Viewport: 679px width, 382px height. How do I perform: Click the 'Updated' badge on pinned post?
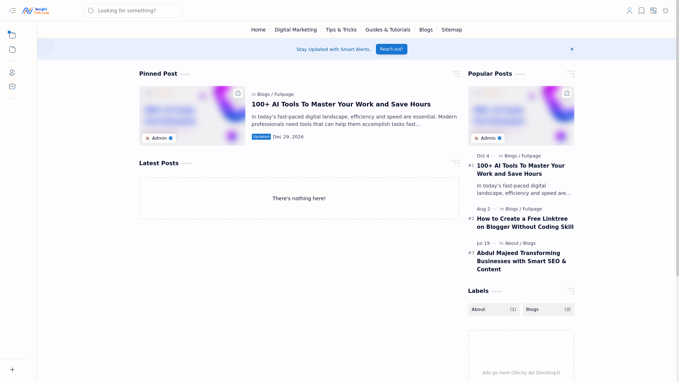(x=261, y=137)
